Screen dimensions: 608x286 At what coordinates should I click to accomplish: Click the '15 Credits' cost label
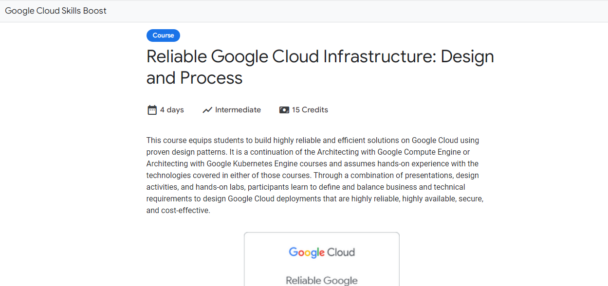[310, 110]
